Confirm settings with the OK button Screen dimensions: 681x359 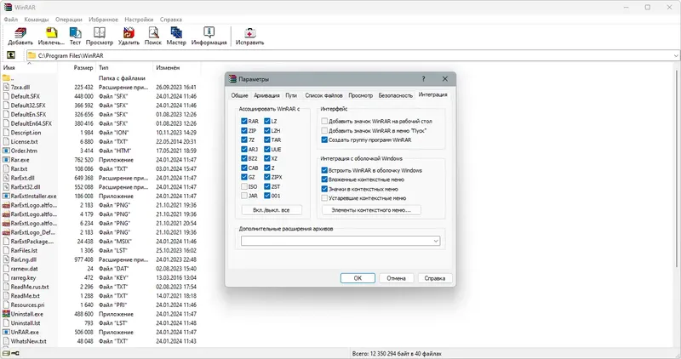[x=358, y=278]
